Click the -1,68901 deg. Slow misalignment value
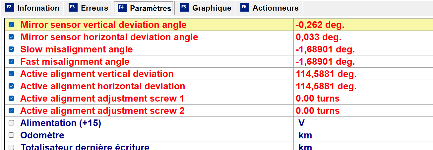 pyautogui.click(x=325, y=49)
